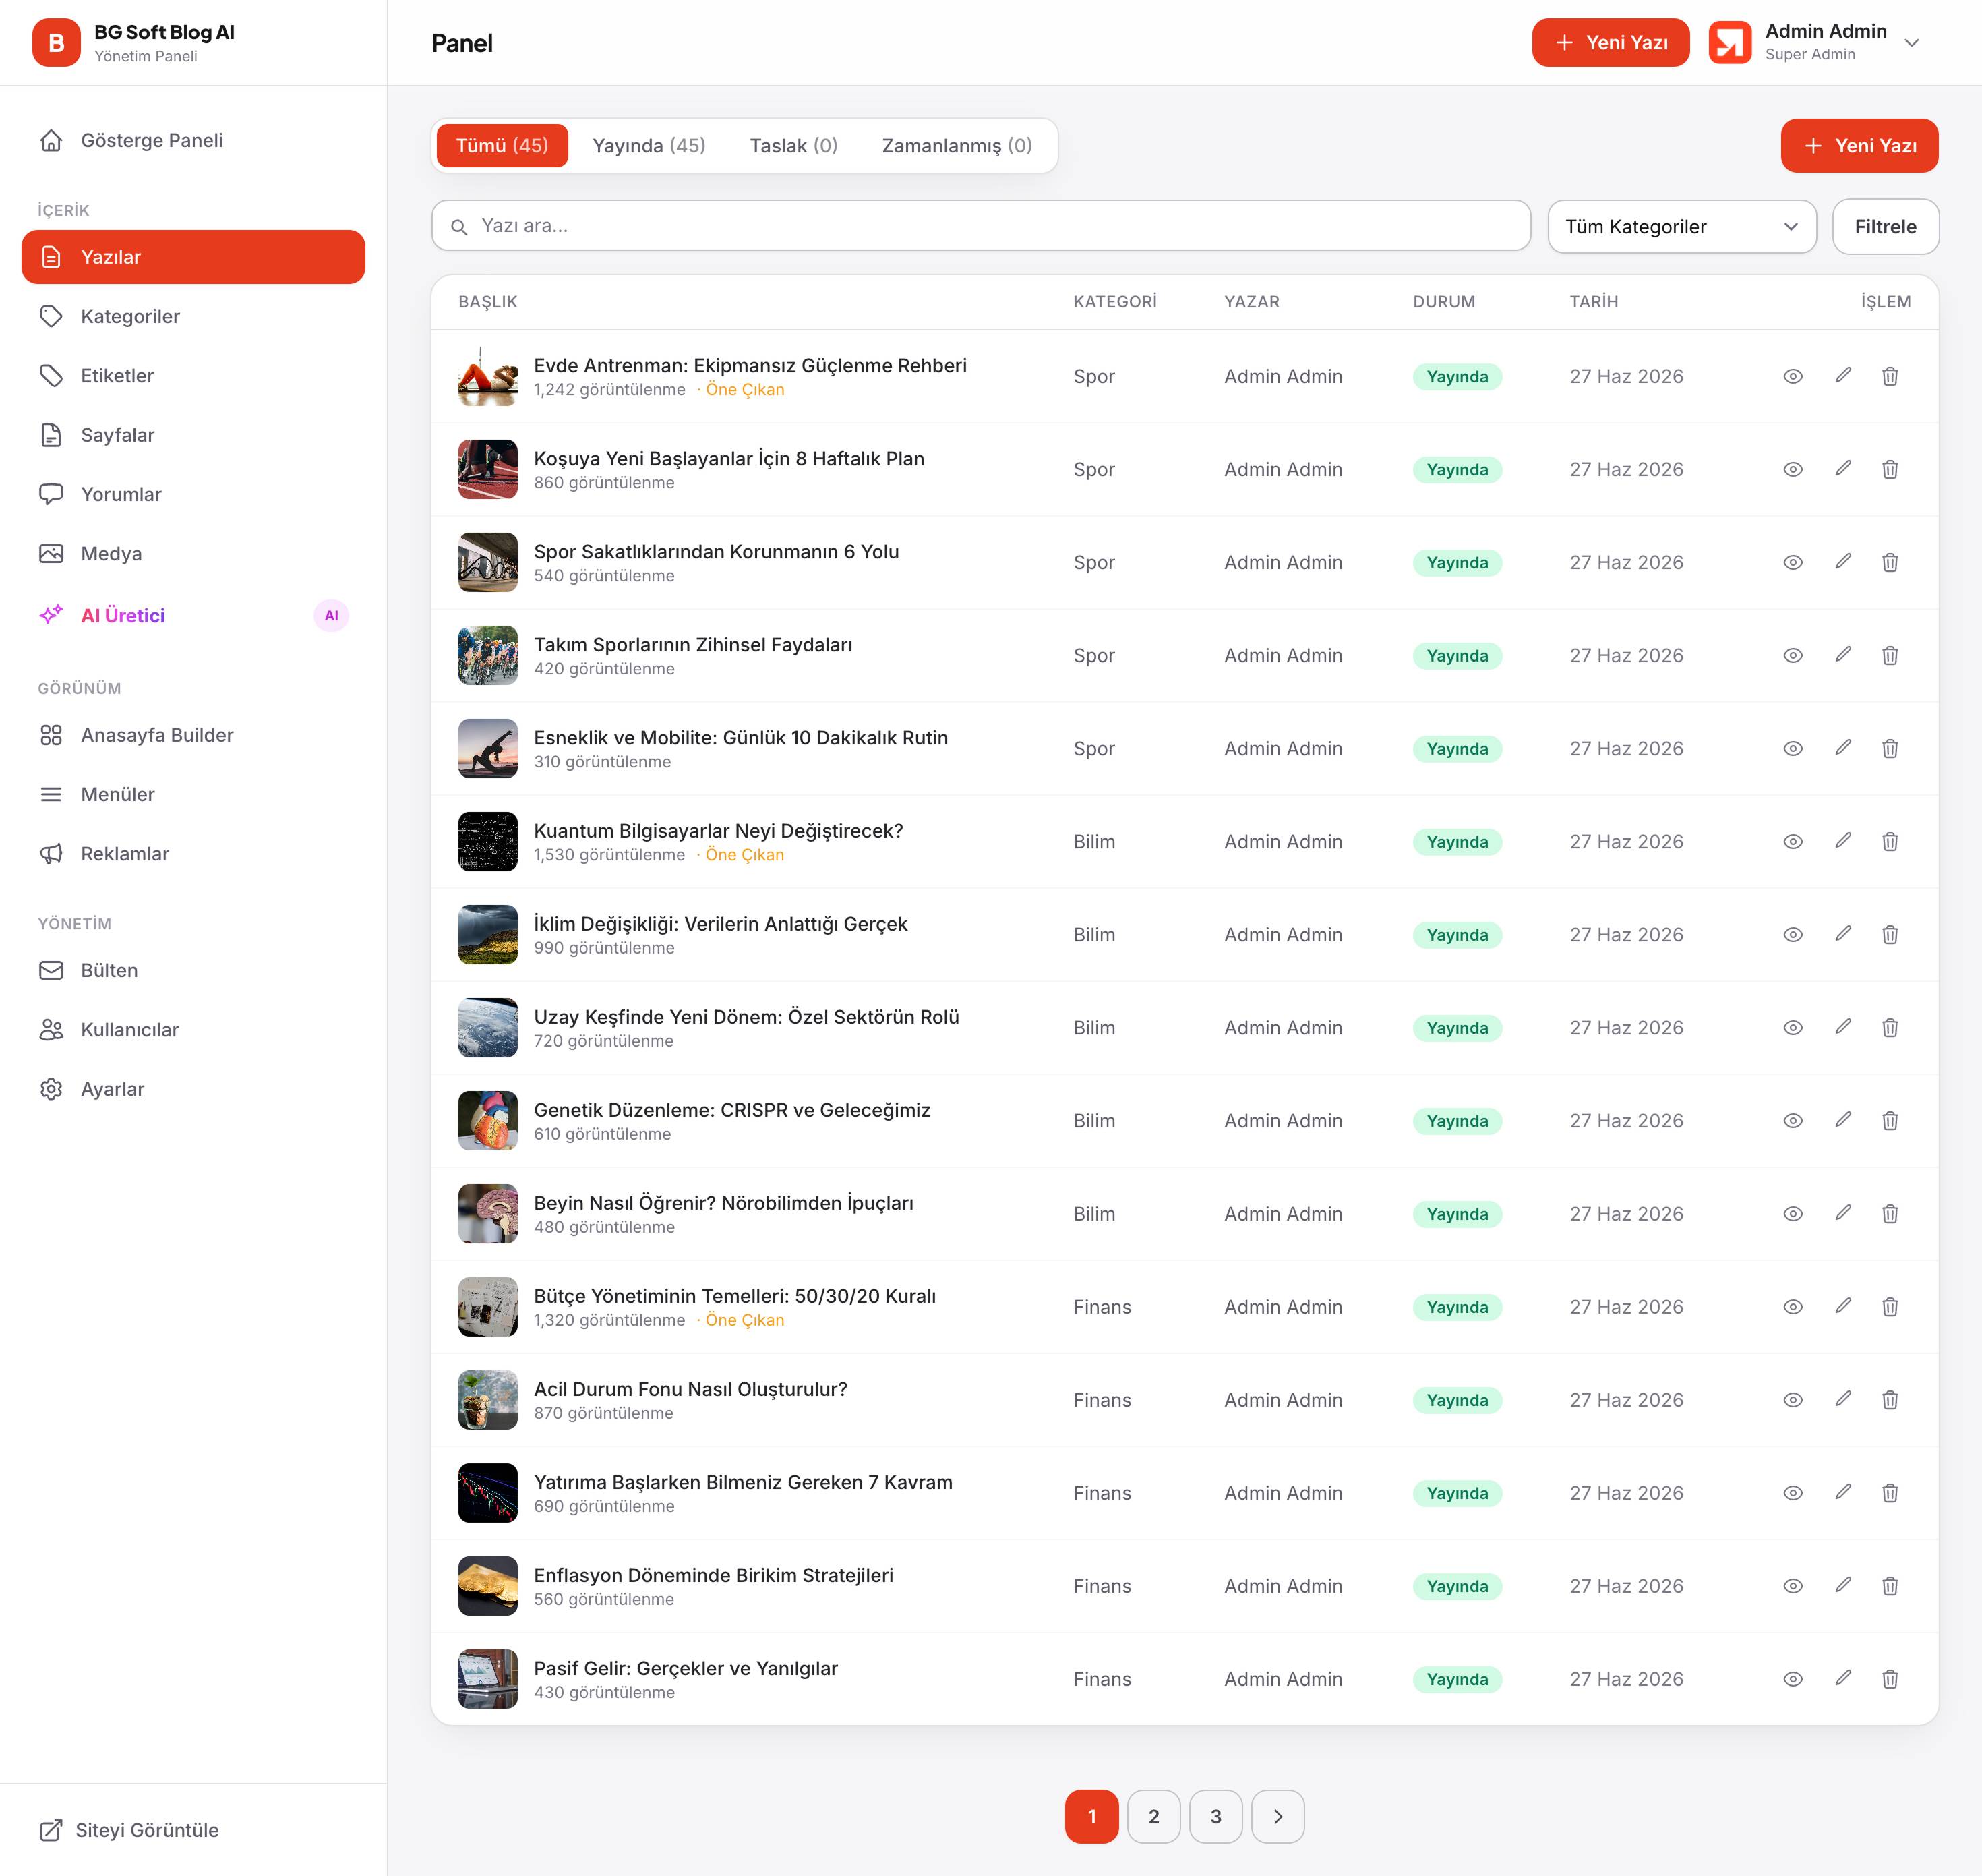The image size is (1982, 1876).
Task: Expand the Admin Admin account menu chevron
Action: 1912,43
